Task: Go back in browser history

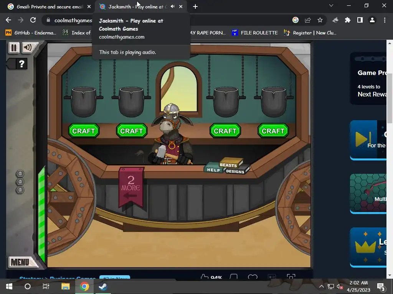Action: pyautogui.click(x=8, y=20)
